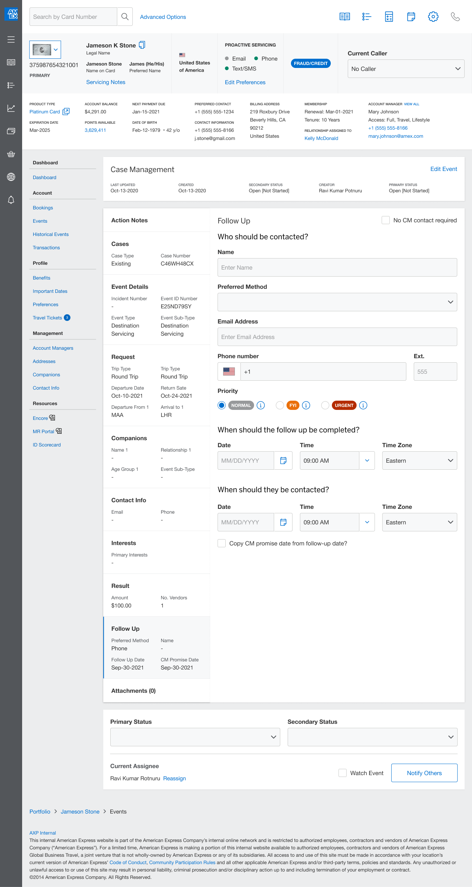Screen dimensions: 472x887
Task: Click the Edit Event link
Action: click(444, 169)
